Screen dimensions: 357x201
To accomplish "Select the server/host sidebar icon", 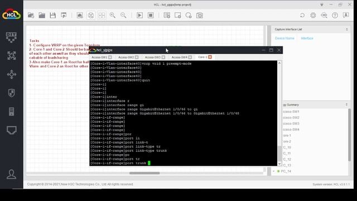I will coord(11,112).
